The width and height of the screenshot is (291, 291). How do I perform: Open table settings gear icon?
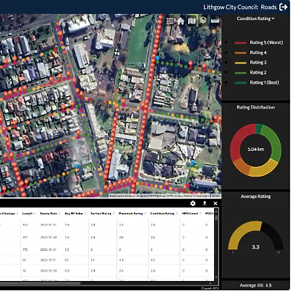[x=193, y=203]
